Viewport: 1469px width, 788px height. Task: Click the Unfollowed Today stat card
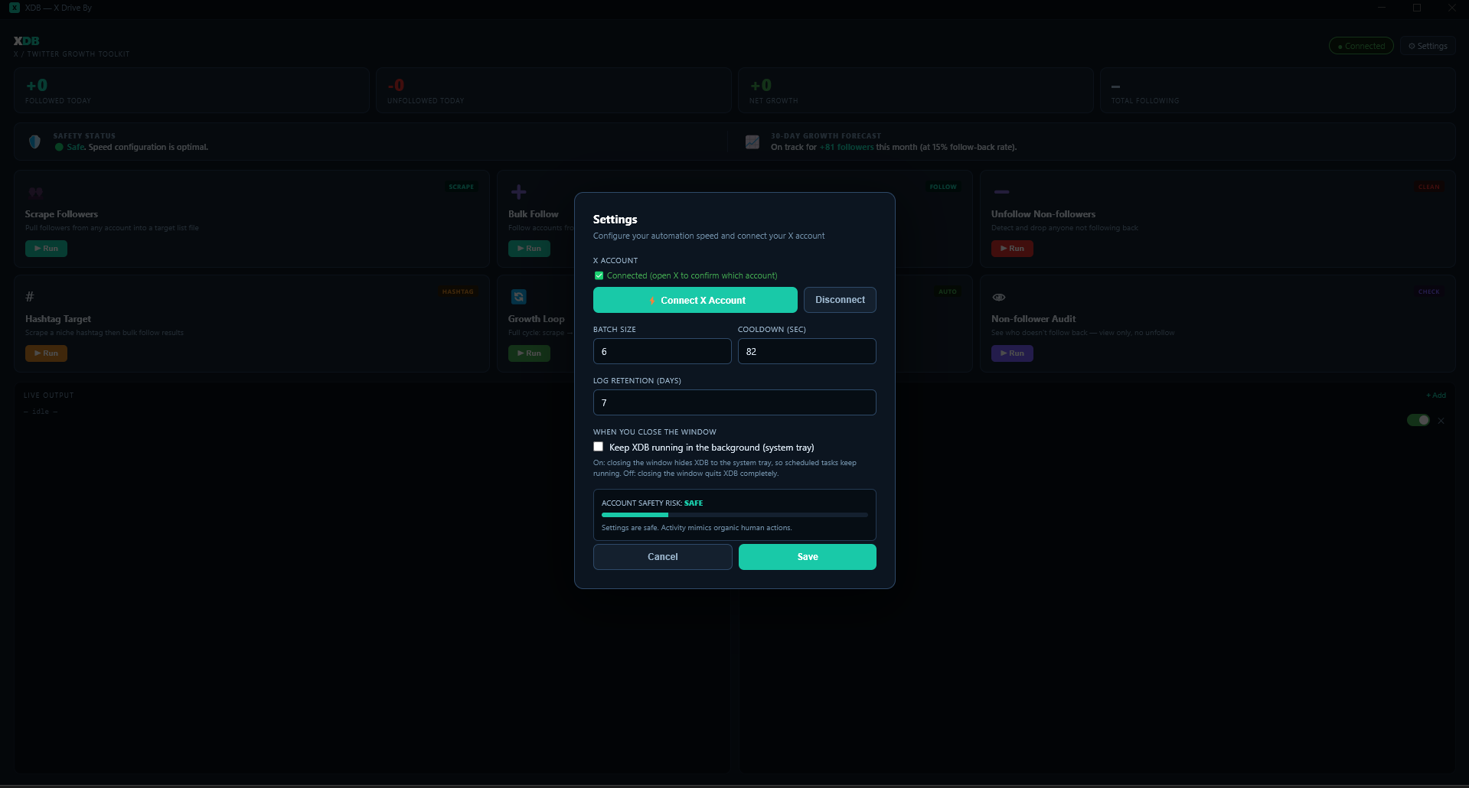(x=553, y=90)
